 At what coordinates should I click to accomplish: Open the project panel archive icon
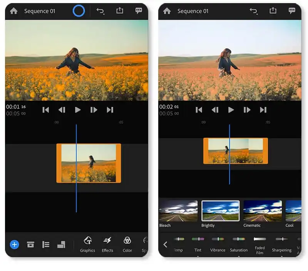(30, 244)
